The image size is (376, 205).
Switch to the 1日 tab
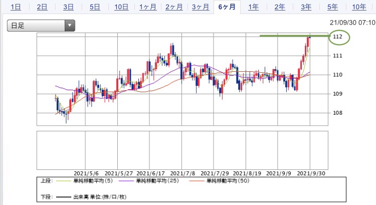pyautogui.click(x=16, y=7)
